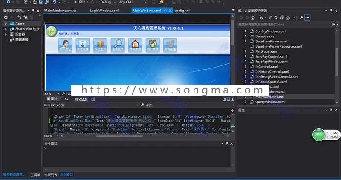Click the XAML editor horizontal scrollbar thumb
The width and height of the screenshot is (341, 180).
119,136
